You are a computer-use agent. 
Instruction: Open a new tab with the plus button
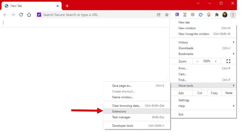67,6
